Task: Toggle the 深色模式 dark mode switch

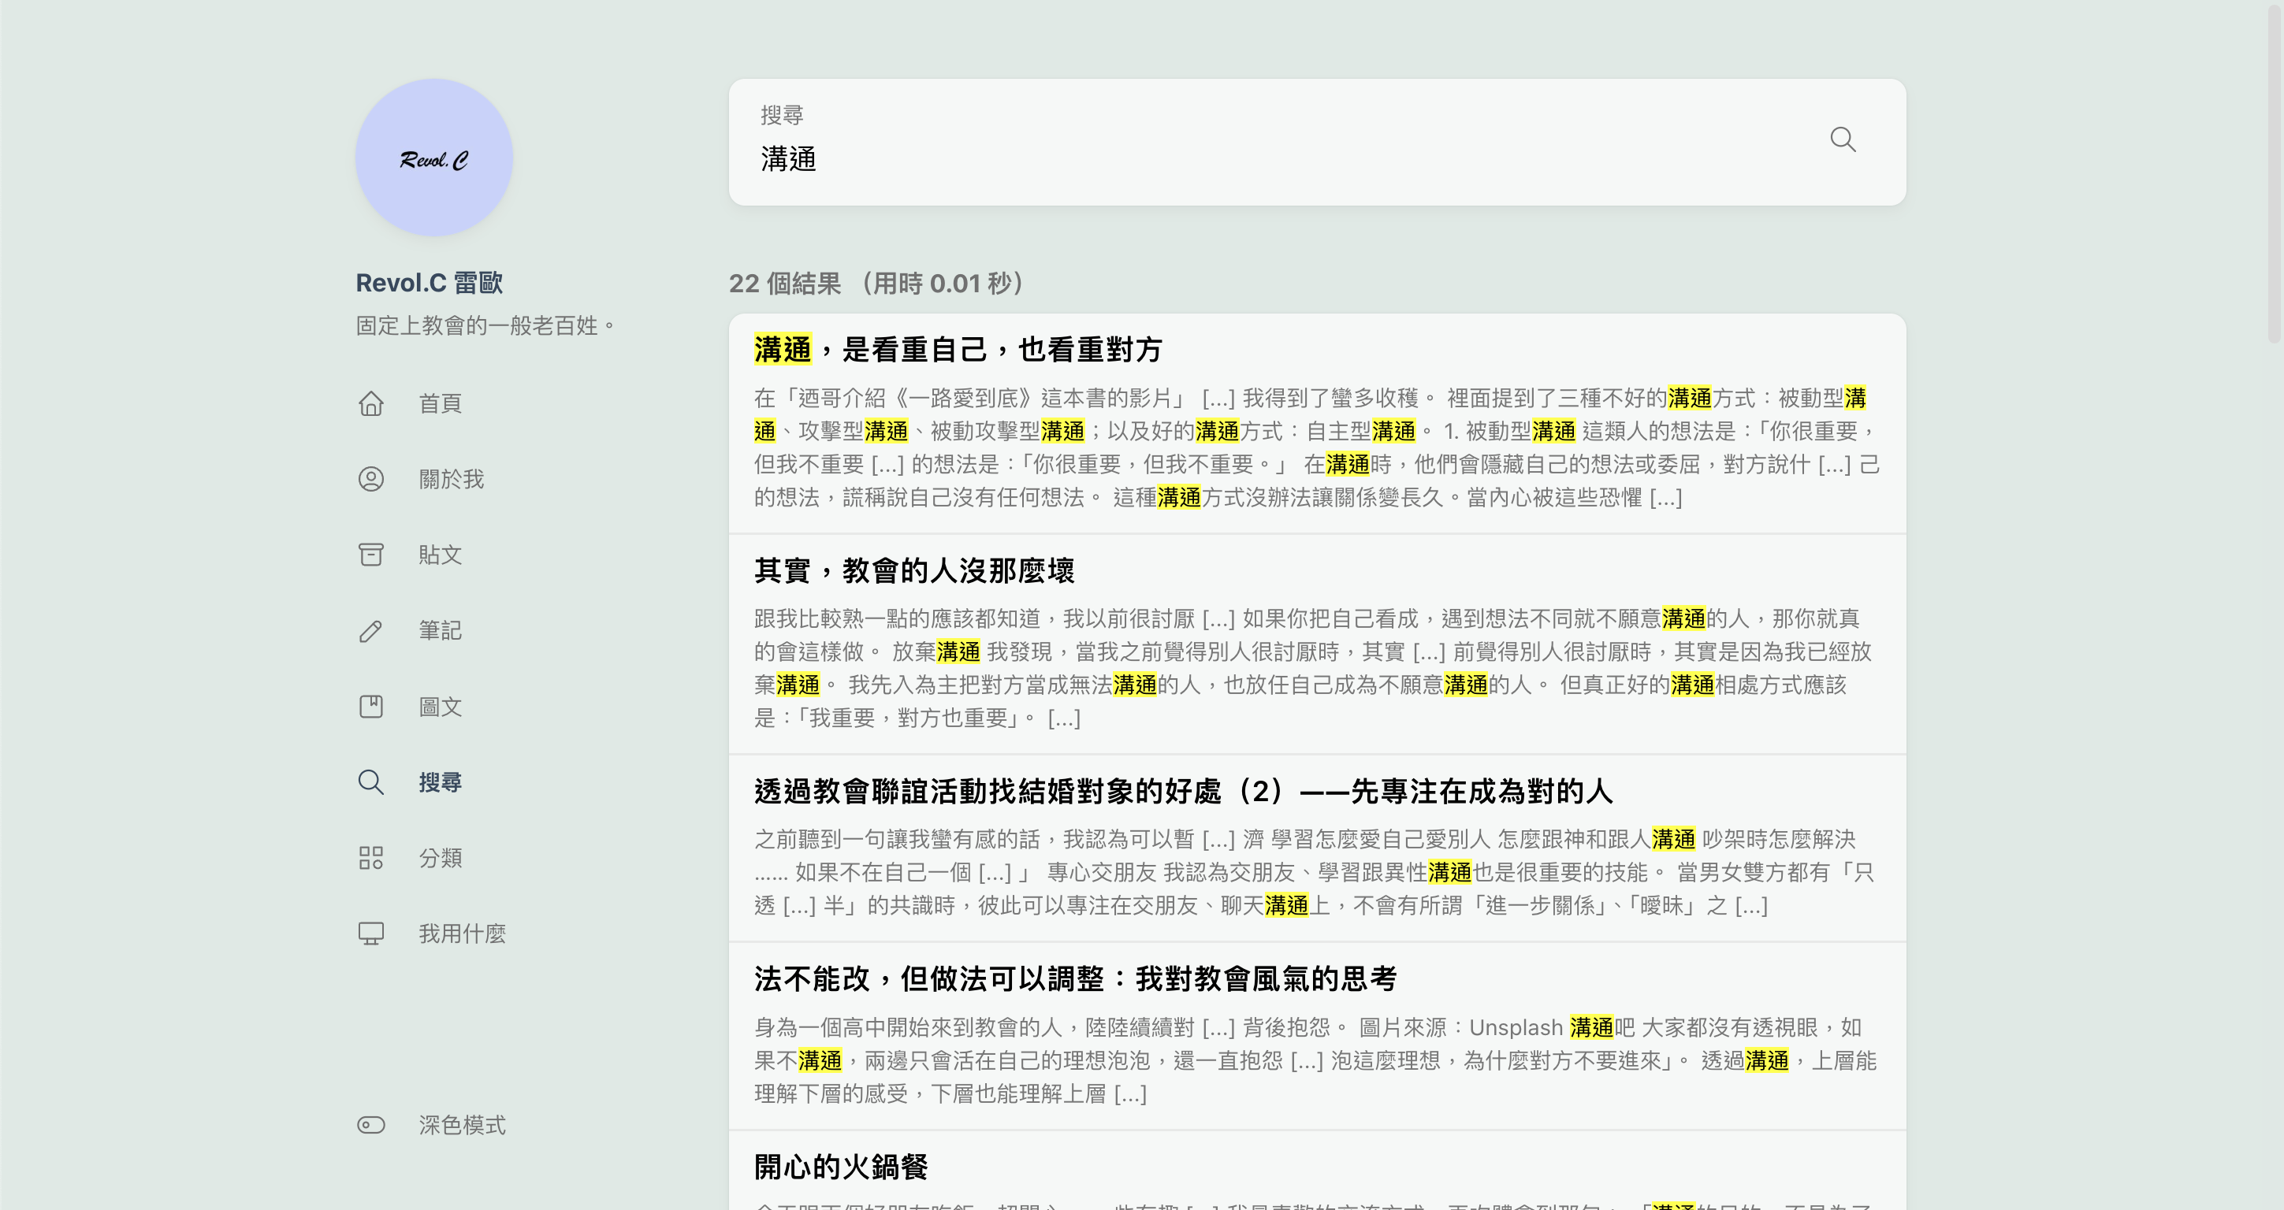Action: pos(370,1125)
